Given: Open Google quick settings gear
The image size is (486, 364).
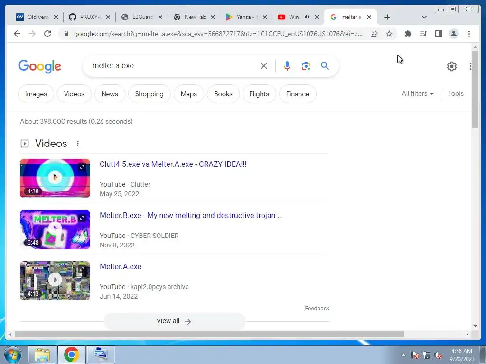Looking at the screenshot, I should click(452, 66).
